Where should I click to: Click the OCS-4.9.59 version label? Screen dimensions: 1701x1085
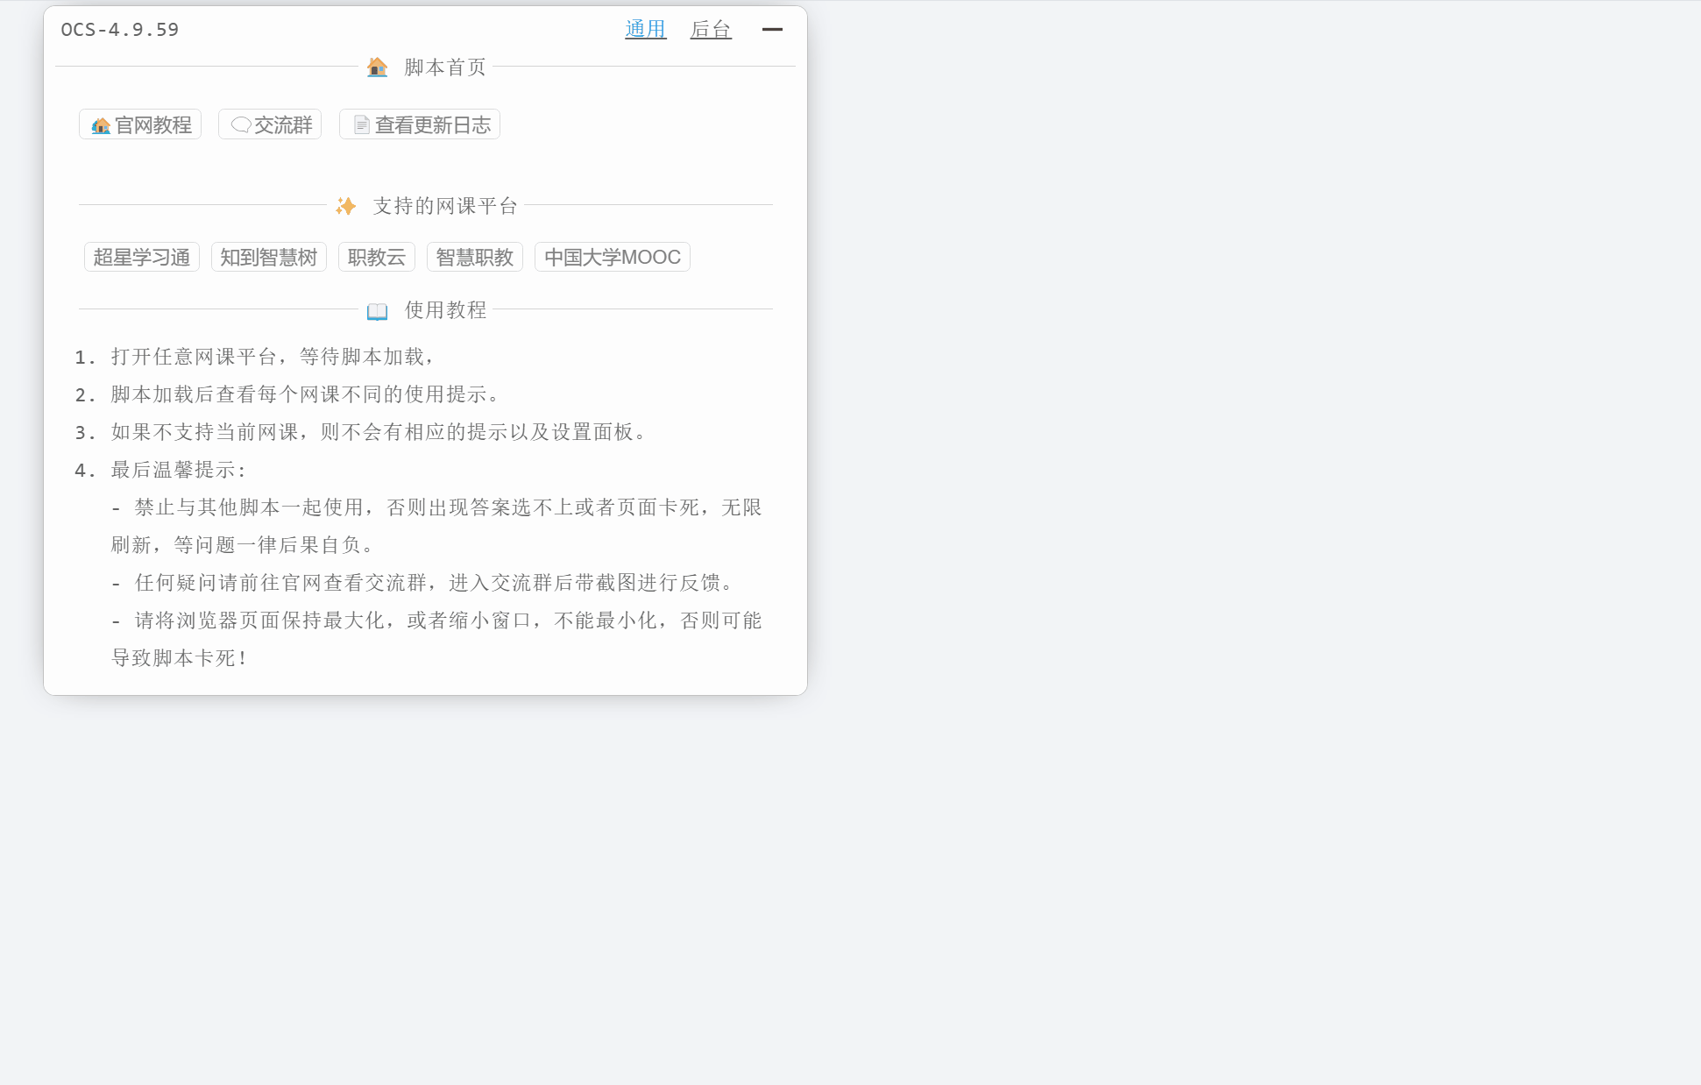pos(119,29)
